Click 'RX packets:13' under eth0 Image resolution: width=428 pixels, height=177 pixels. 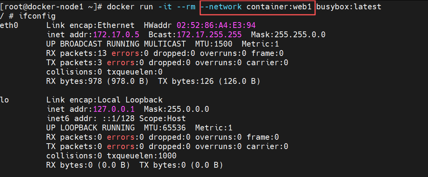point(77,53)
